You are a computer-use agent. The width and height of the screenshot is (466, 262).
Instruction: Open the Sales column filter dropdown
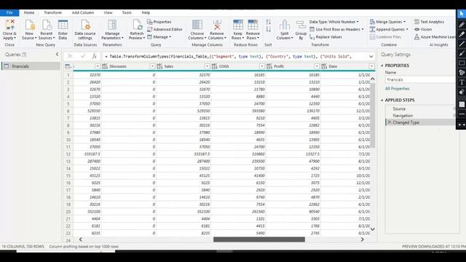tap(207, 66)
